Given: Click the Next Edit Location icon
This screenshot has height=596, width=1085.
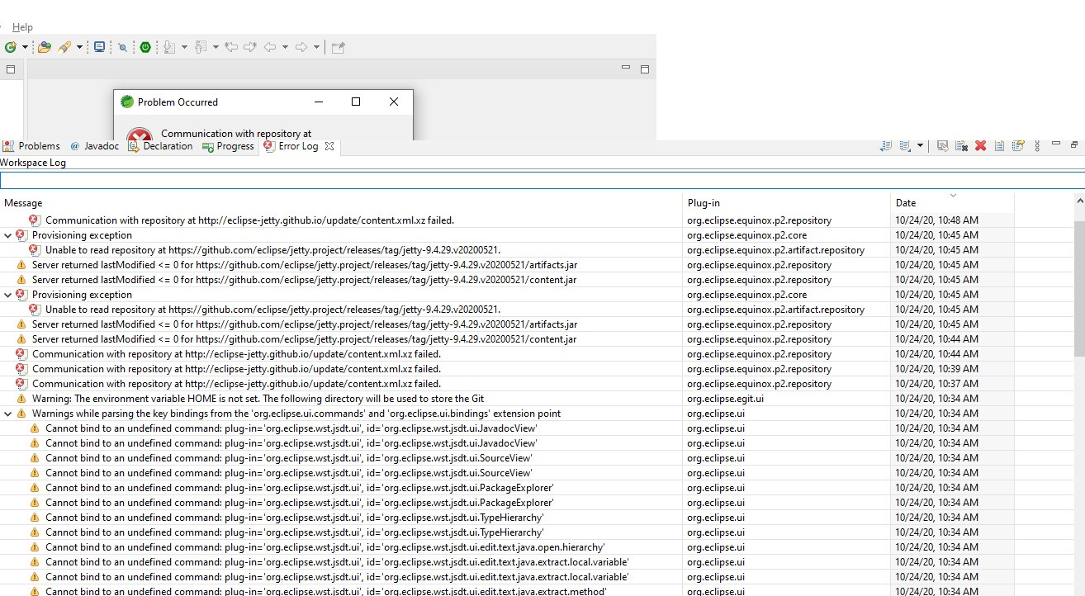Looking at the screenshot, I should (250, 47).
